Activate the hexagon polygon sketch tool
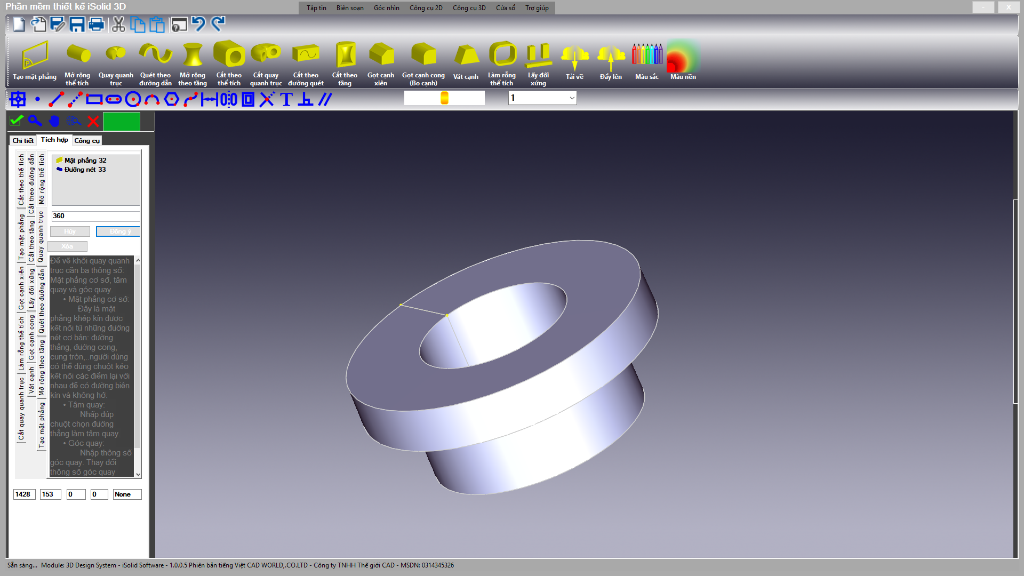The width and height of the screenshot is (1024, 576). pos(171,100)
